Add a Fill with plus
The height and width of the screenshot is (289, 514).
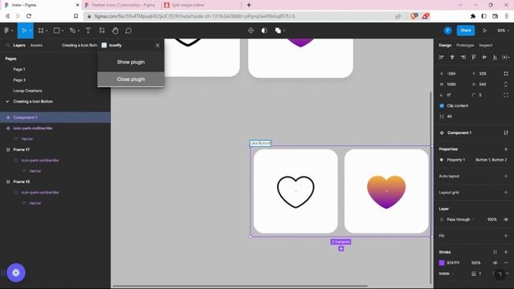tap(506, 235)
